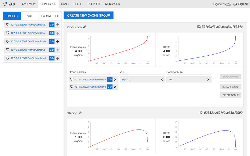Go to BANS section

65,4
